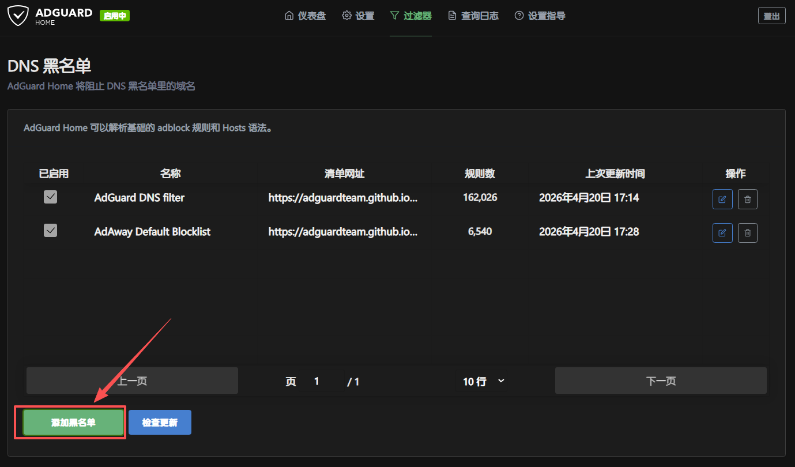Open the 10 行 rows-per-page dropdown

483,381
